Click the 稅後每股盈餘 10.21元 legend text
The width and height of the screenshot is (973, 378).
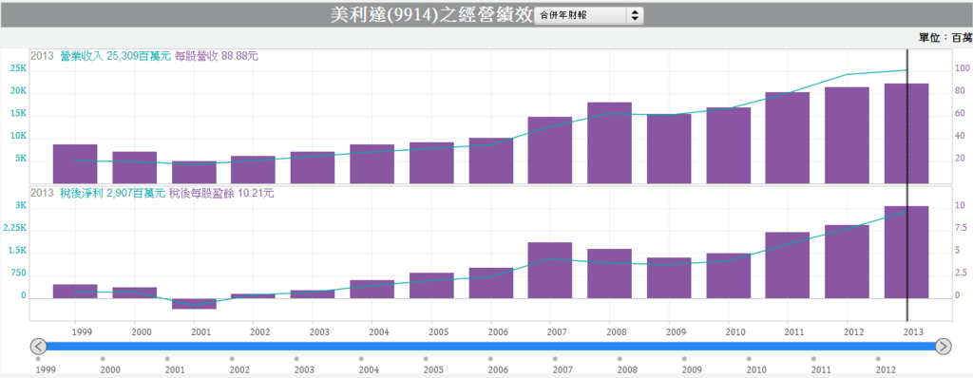tap(221, 193)
